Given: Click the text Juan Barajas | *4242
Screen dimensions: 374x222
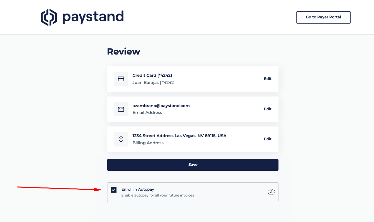Looking at the screenshot, I should pos(153,83).
